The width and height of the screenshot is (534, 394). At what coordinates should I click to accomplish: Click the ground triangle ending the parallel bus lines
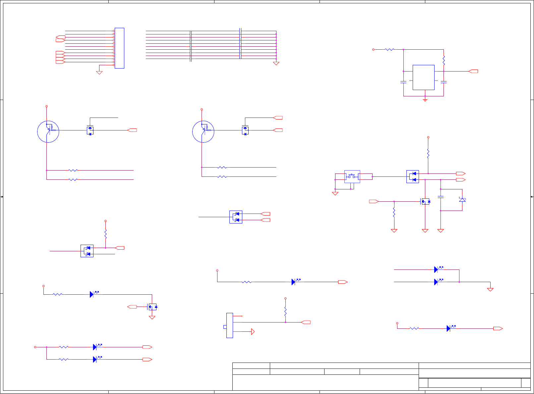pos(276,63)
